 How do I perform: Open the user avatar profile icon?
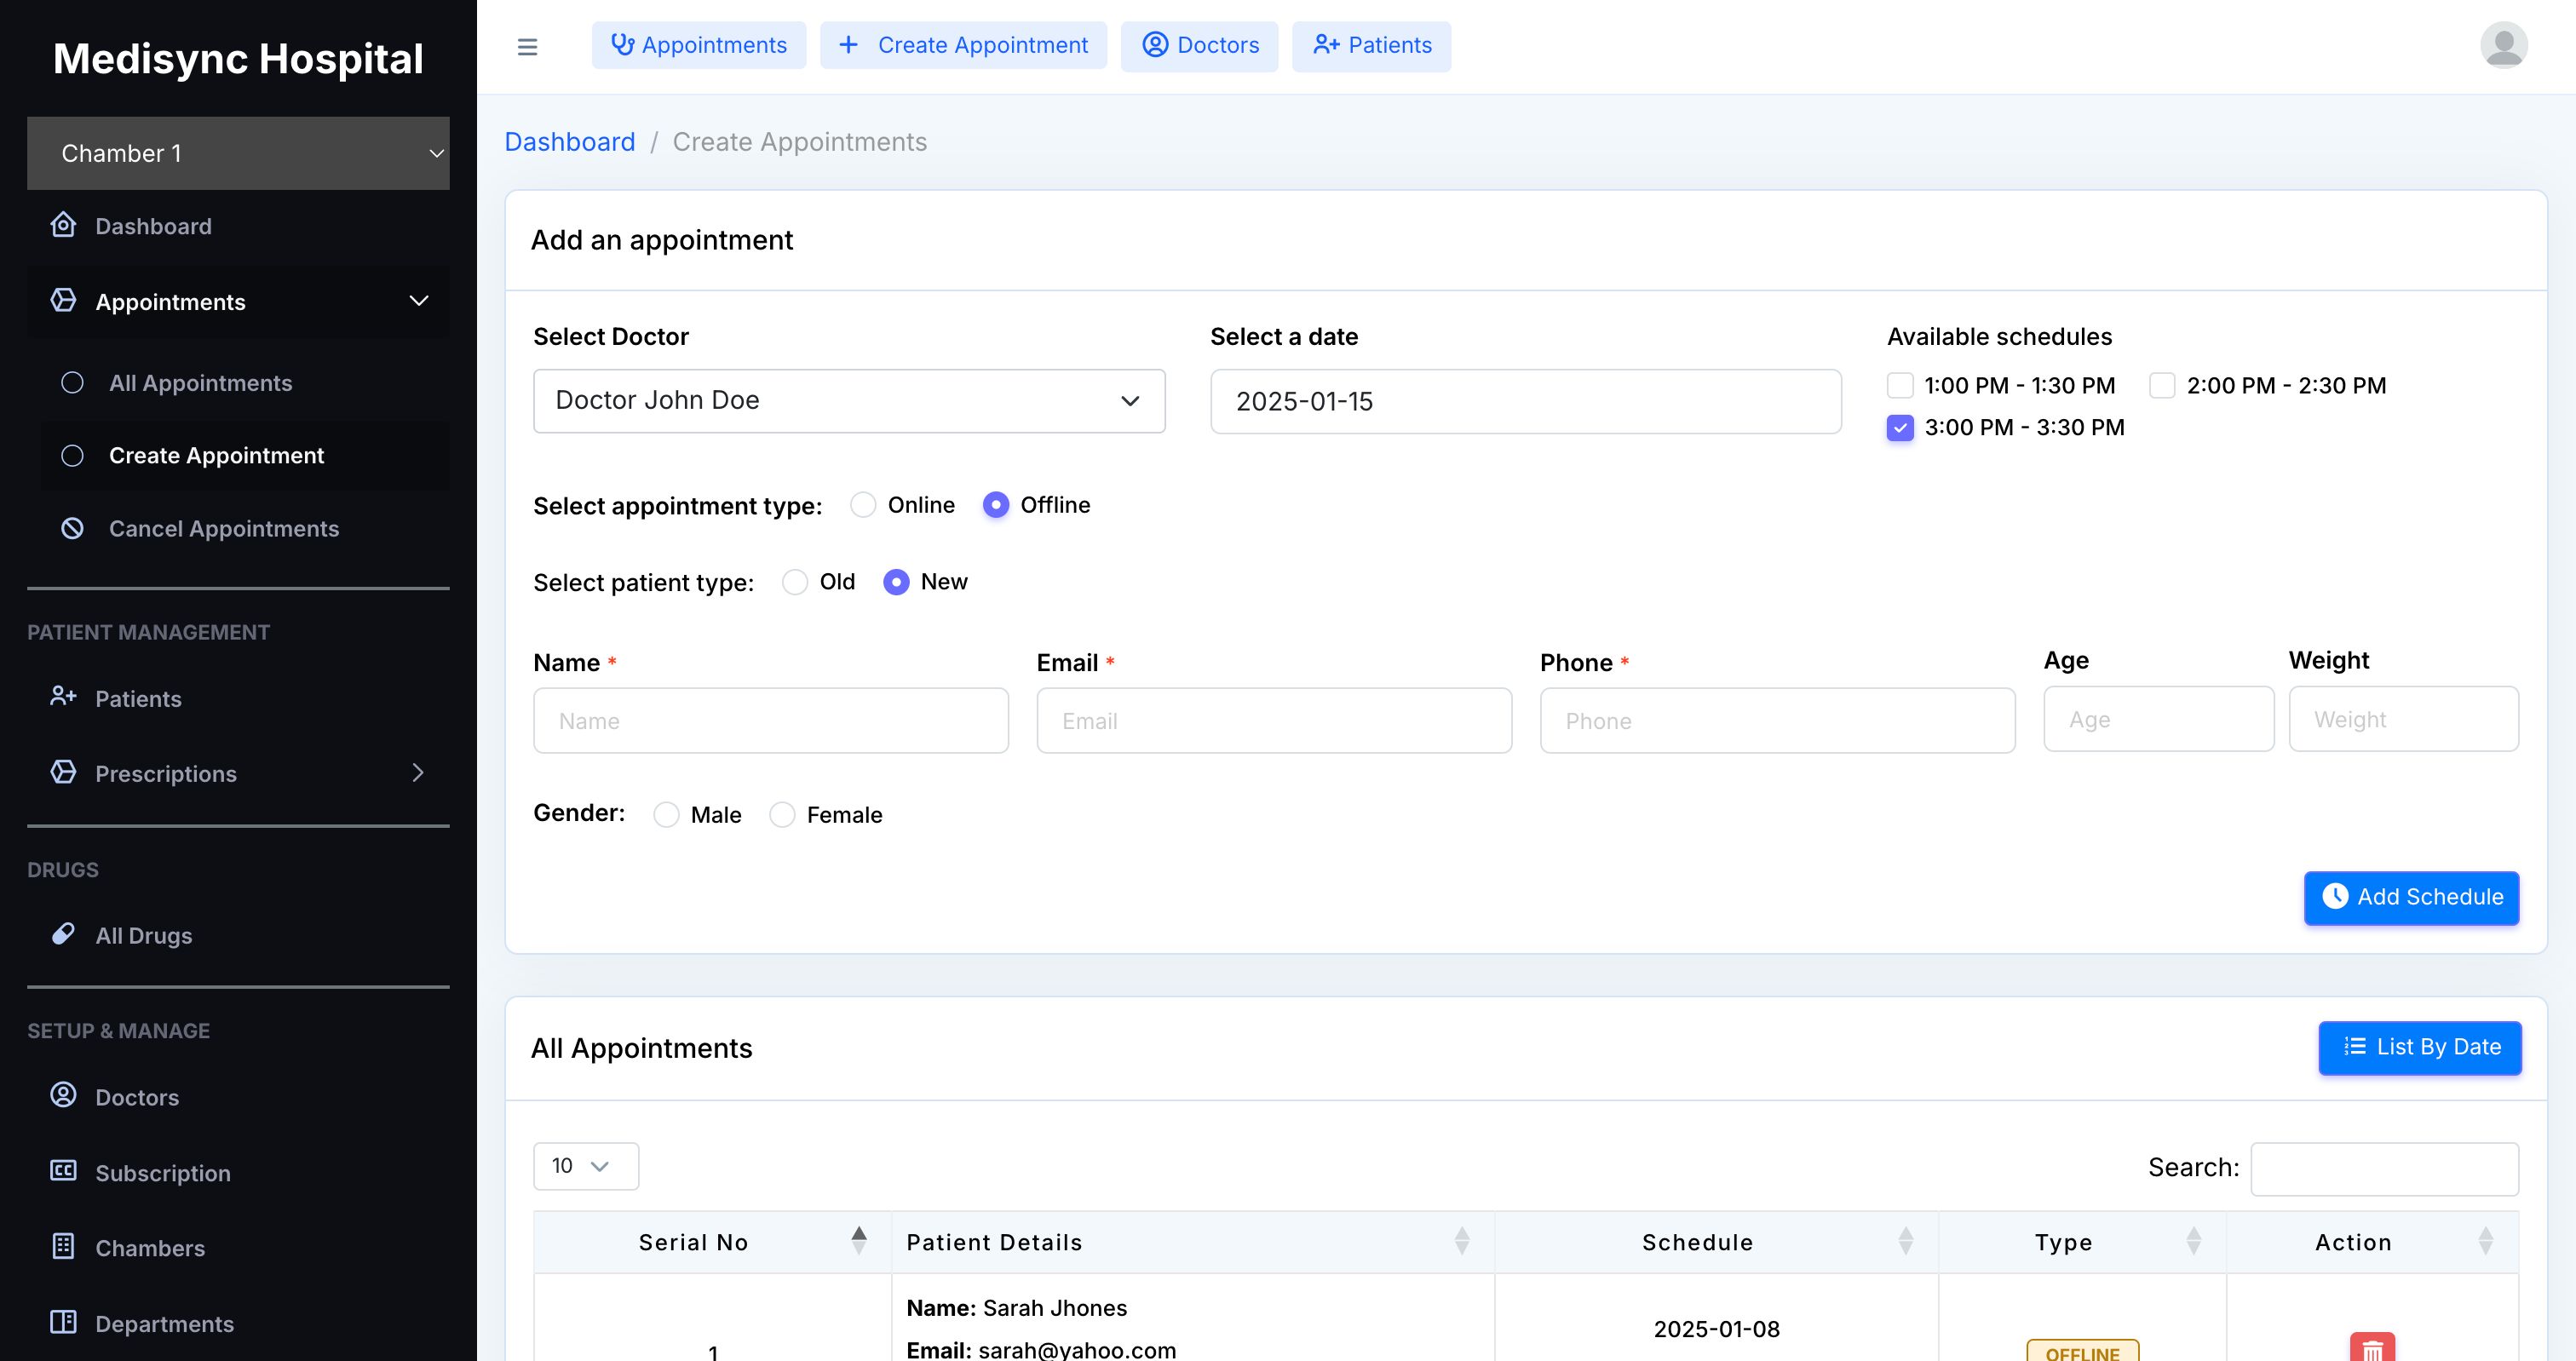click(2503, 46)
